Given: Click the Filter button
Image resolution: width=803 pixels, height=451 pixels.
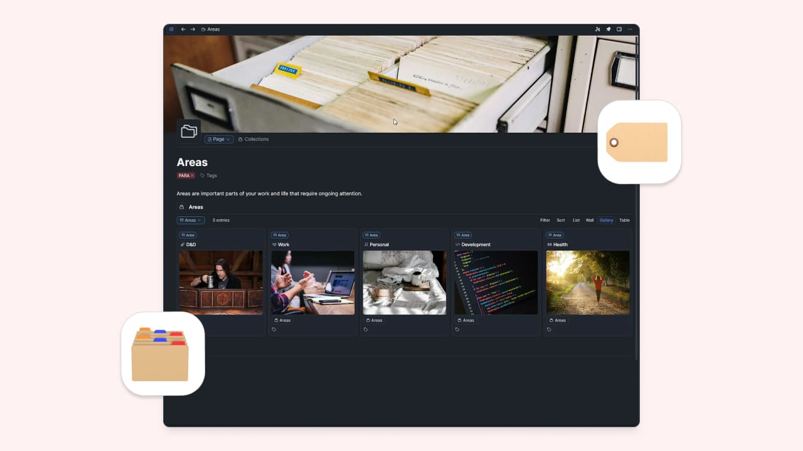Looking at the screenshot, I should tap(545, 220).
